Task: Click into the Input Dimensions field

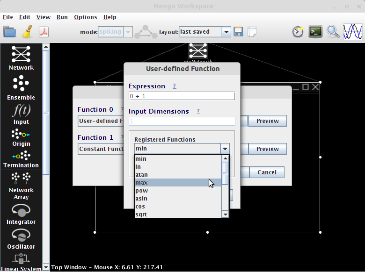Action: pyautogui.click(x=182, y=121)
